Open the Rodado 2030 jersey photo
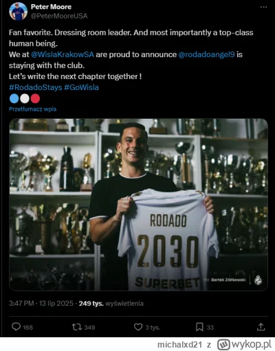This screenshot has width=275, height=351. pos(138,205)
